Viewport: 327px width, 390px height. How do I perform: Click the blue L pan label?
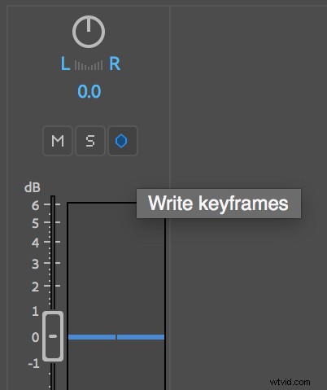(65, 64)
